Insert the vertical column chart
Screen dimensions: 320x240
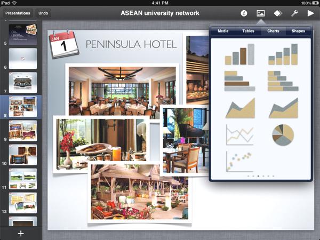[239, 54]
